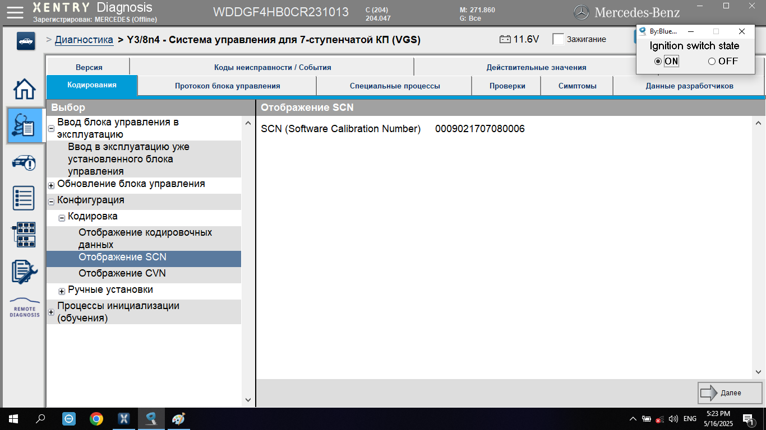Click the ENG language indicator
Image resolution: width=766 pixels, height=430 pixels.
pos(690,419)
